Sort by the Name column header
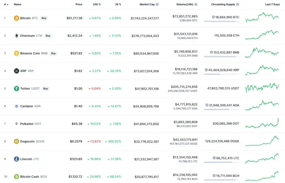The height and width of the screenshot is (183, 285). click(17, 5)
